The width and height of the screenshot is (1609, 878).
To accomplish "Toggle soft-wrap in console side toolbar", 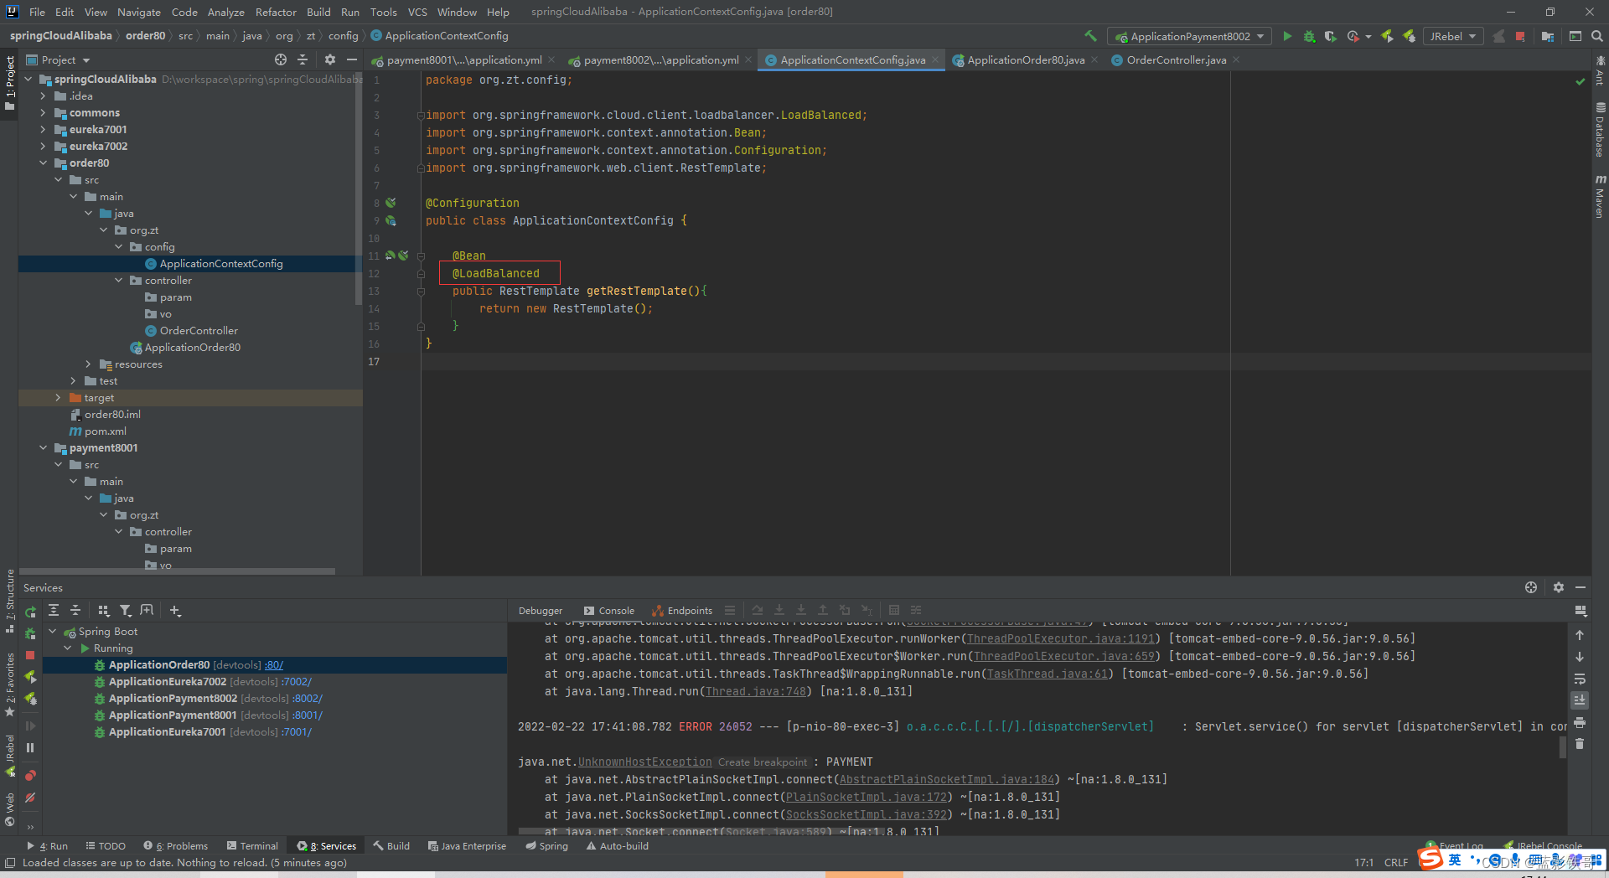I will point(1580,679).
